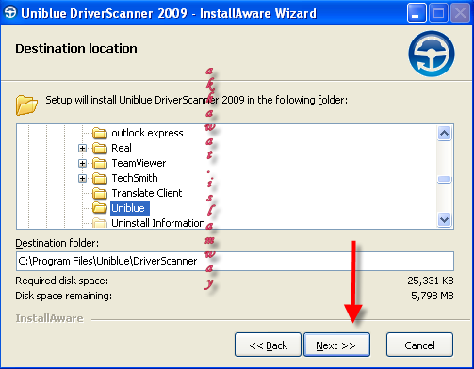This screenshot has width=474, height=369.
Task: Click the scroll up arrow of folder tree
Action: [445, 134]
